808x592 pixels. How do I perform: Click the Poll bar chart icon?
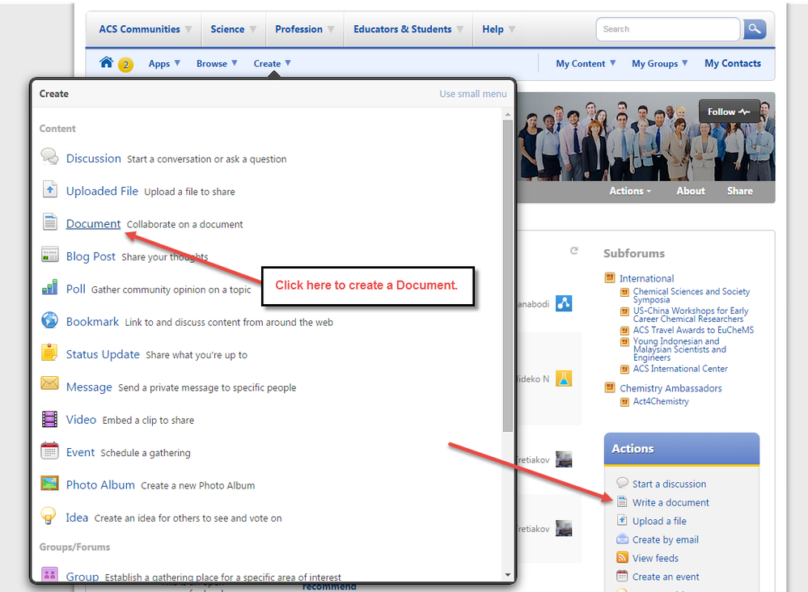tap(50, 287)
